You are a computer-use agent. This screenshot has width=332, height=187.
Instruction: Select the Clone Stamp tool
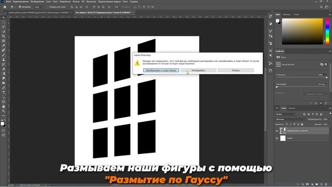[4, 59]
